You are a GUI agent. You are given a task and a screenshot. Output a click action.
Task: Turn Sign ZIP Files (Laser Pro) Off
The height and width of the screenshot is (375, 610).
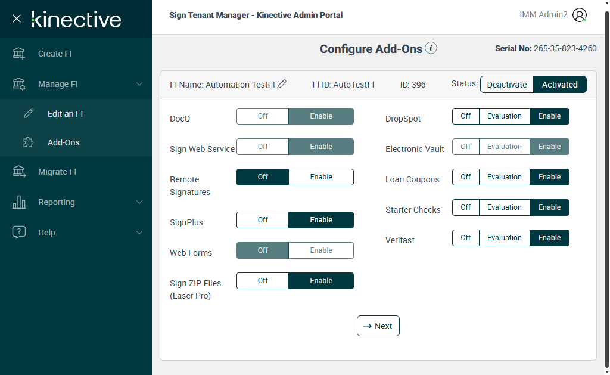(x=263, y=280)
